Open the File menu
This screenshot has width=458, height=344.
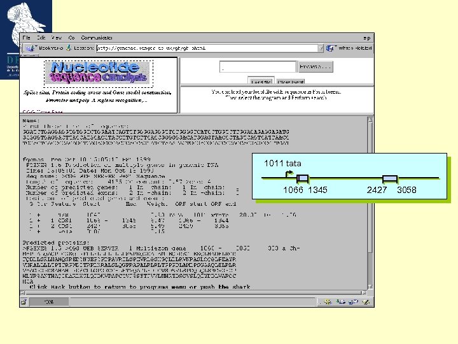tap(26, 38)
